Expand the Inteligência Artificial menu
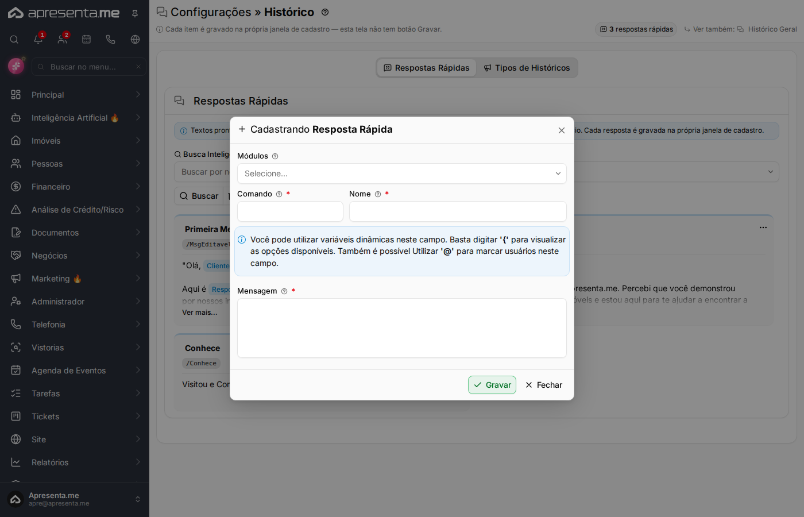804x517 pixels. [x=75, y=118]
